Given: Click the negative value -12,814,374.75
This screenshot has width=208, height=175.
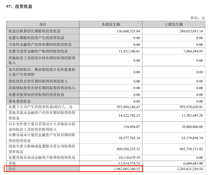Looking at the screenshot, I should click(129, 163).
